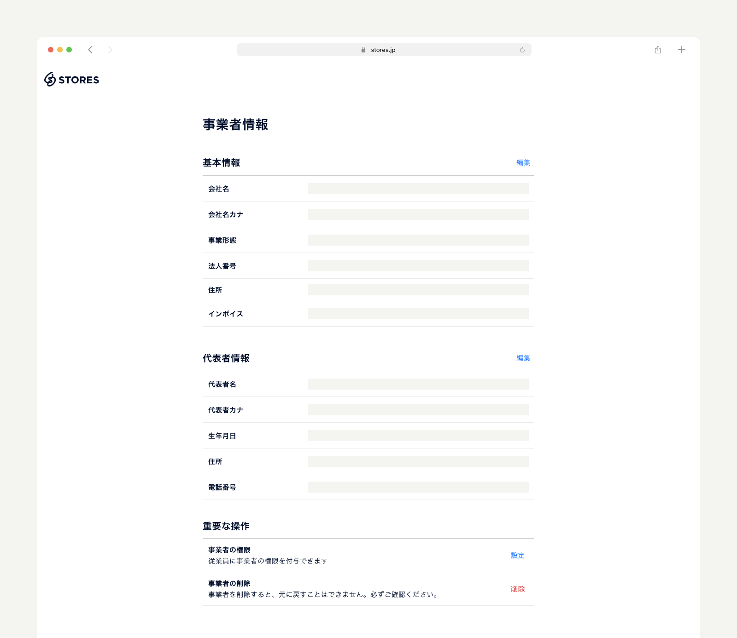Select the 生年月日 input field
Viewport: 737px width, 638px height.
click(x=418, y=435)
